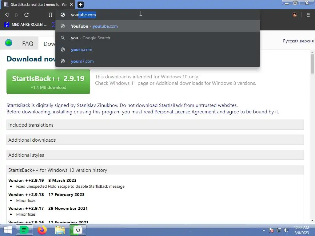
Task: Click the browser back arrow
Action: click(7, 15)
